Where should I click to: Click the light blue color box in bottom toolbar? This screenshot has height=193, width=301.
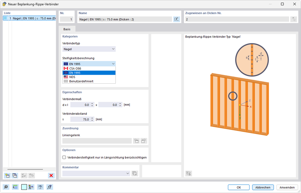tap(24, 187)
